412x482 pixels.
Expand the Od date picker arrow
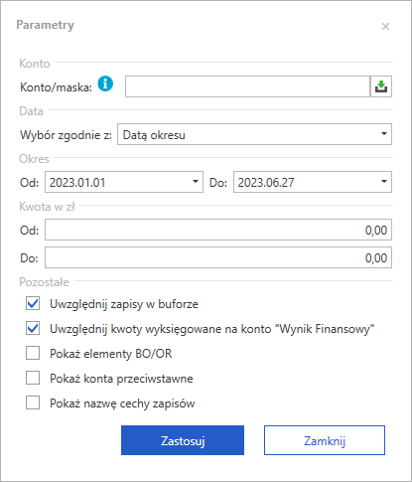pyautogui.click(x=196, y=182)
